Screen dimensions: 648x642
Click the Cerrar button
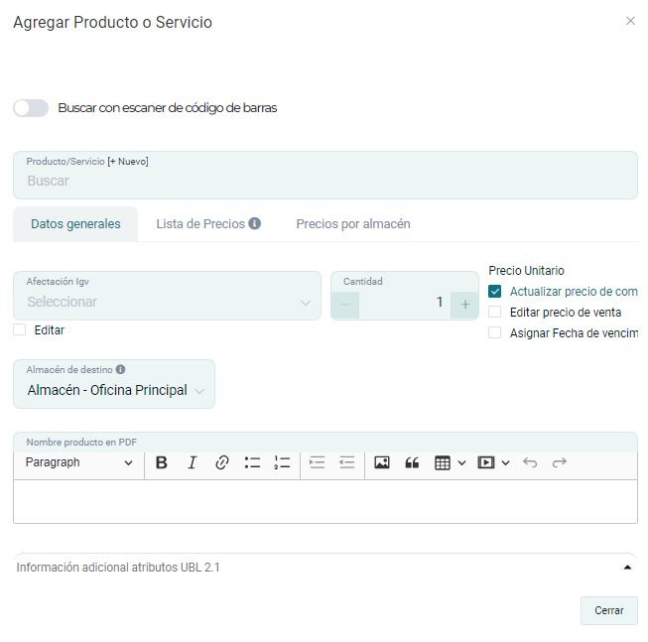coord(608,610)
